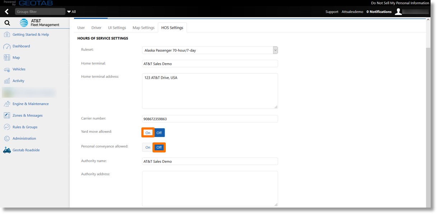Click the Geotab Roadside tow truck icon
Image resolution: width=437 pixels, height=214 pixels.
7,150
